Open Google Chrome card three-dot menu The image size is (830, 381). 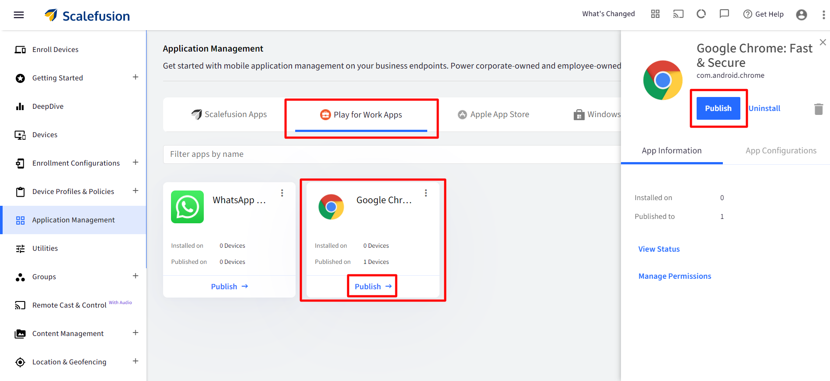point(426,193)
